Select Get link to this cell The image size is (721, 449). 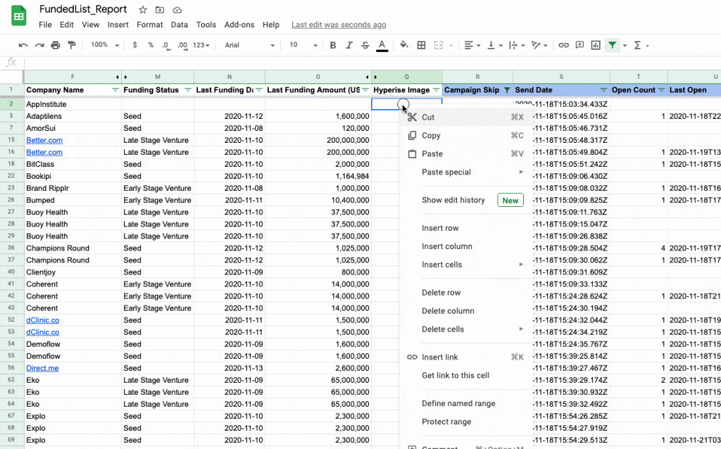466,376
